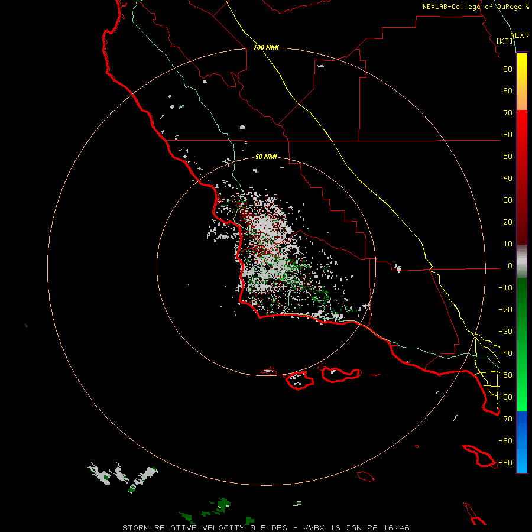This screenshot has width=532, height=532.
Task: Click the "NEXR" label above the scale
Action: (520, 35)
